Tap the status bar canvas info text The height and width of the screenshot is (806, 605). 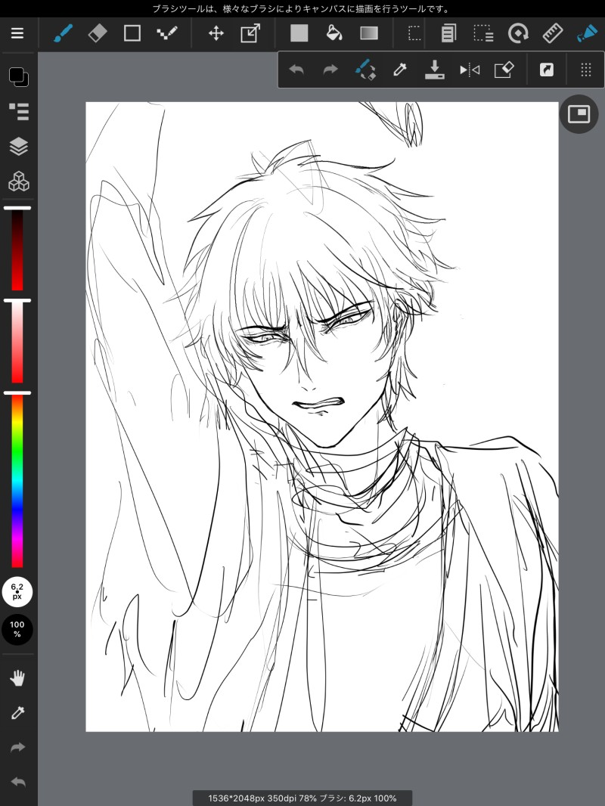tap(302, 798)
